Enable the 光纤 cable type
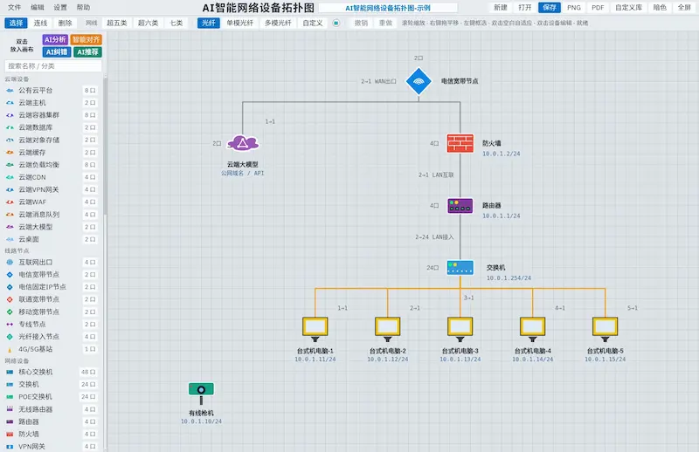The height and width of the screenshot is (452, 699). coord(209,23)
